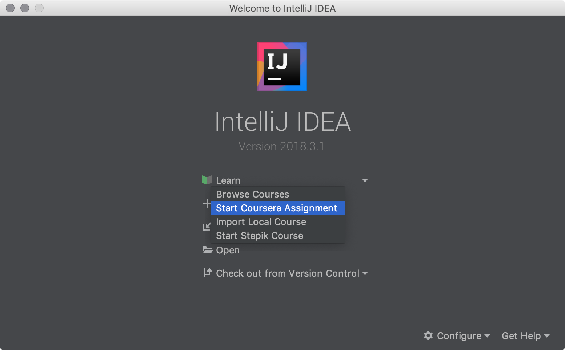Viewport: 565px width, 350px height.
Task: Expand the Check out from Version Control arrow
Action: point(365,273)
